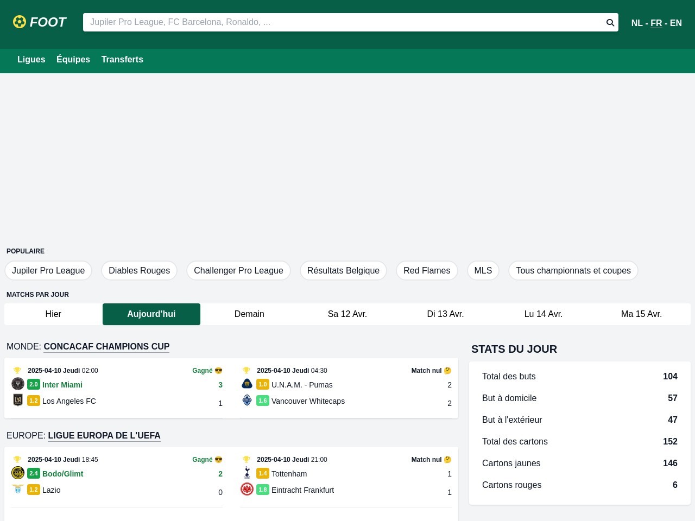The image size is (695, 521).
Task: Click the Los Angeles FC team name
Action: 69,401
